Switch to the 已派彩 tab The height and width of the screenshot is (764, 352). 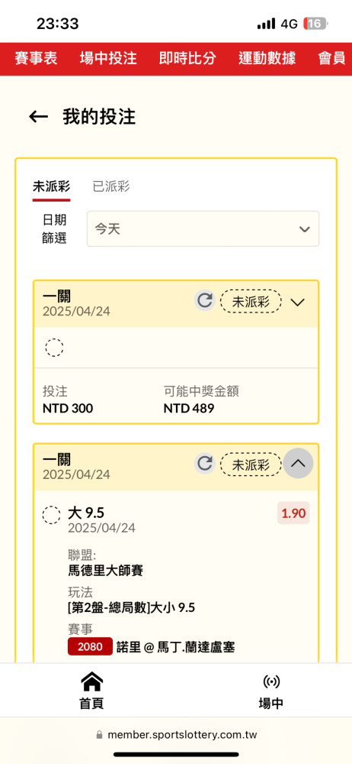click(111, 186)
